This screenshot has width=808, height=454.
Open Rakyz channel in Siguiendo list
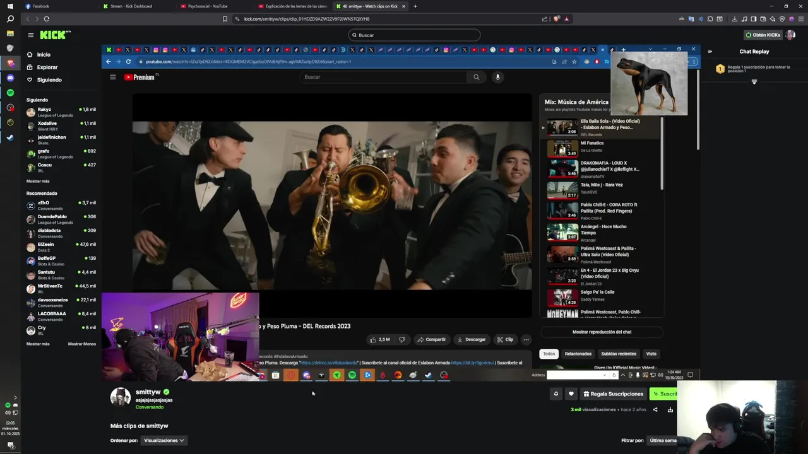click(61, 112)
